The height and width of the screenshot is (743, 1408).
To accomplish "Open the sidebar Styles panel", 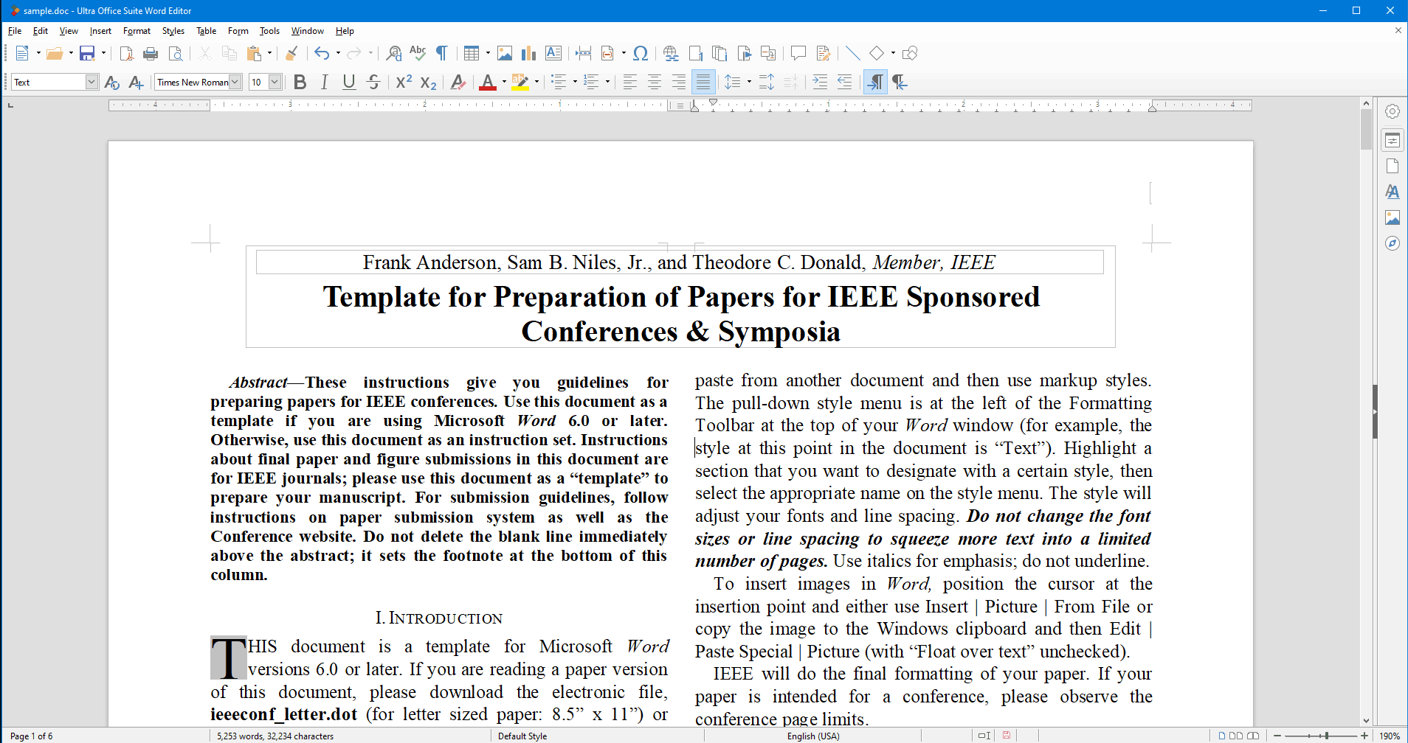I will click(x=1393, y=192).
